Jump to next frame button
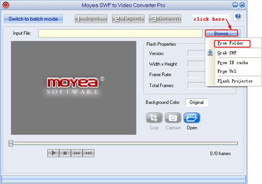This screenshot has height=184, width=262. (x=88, y=153)
